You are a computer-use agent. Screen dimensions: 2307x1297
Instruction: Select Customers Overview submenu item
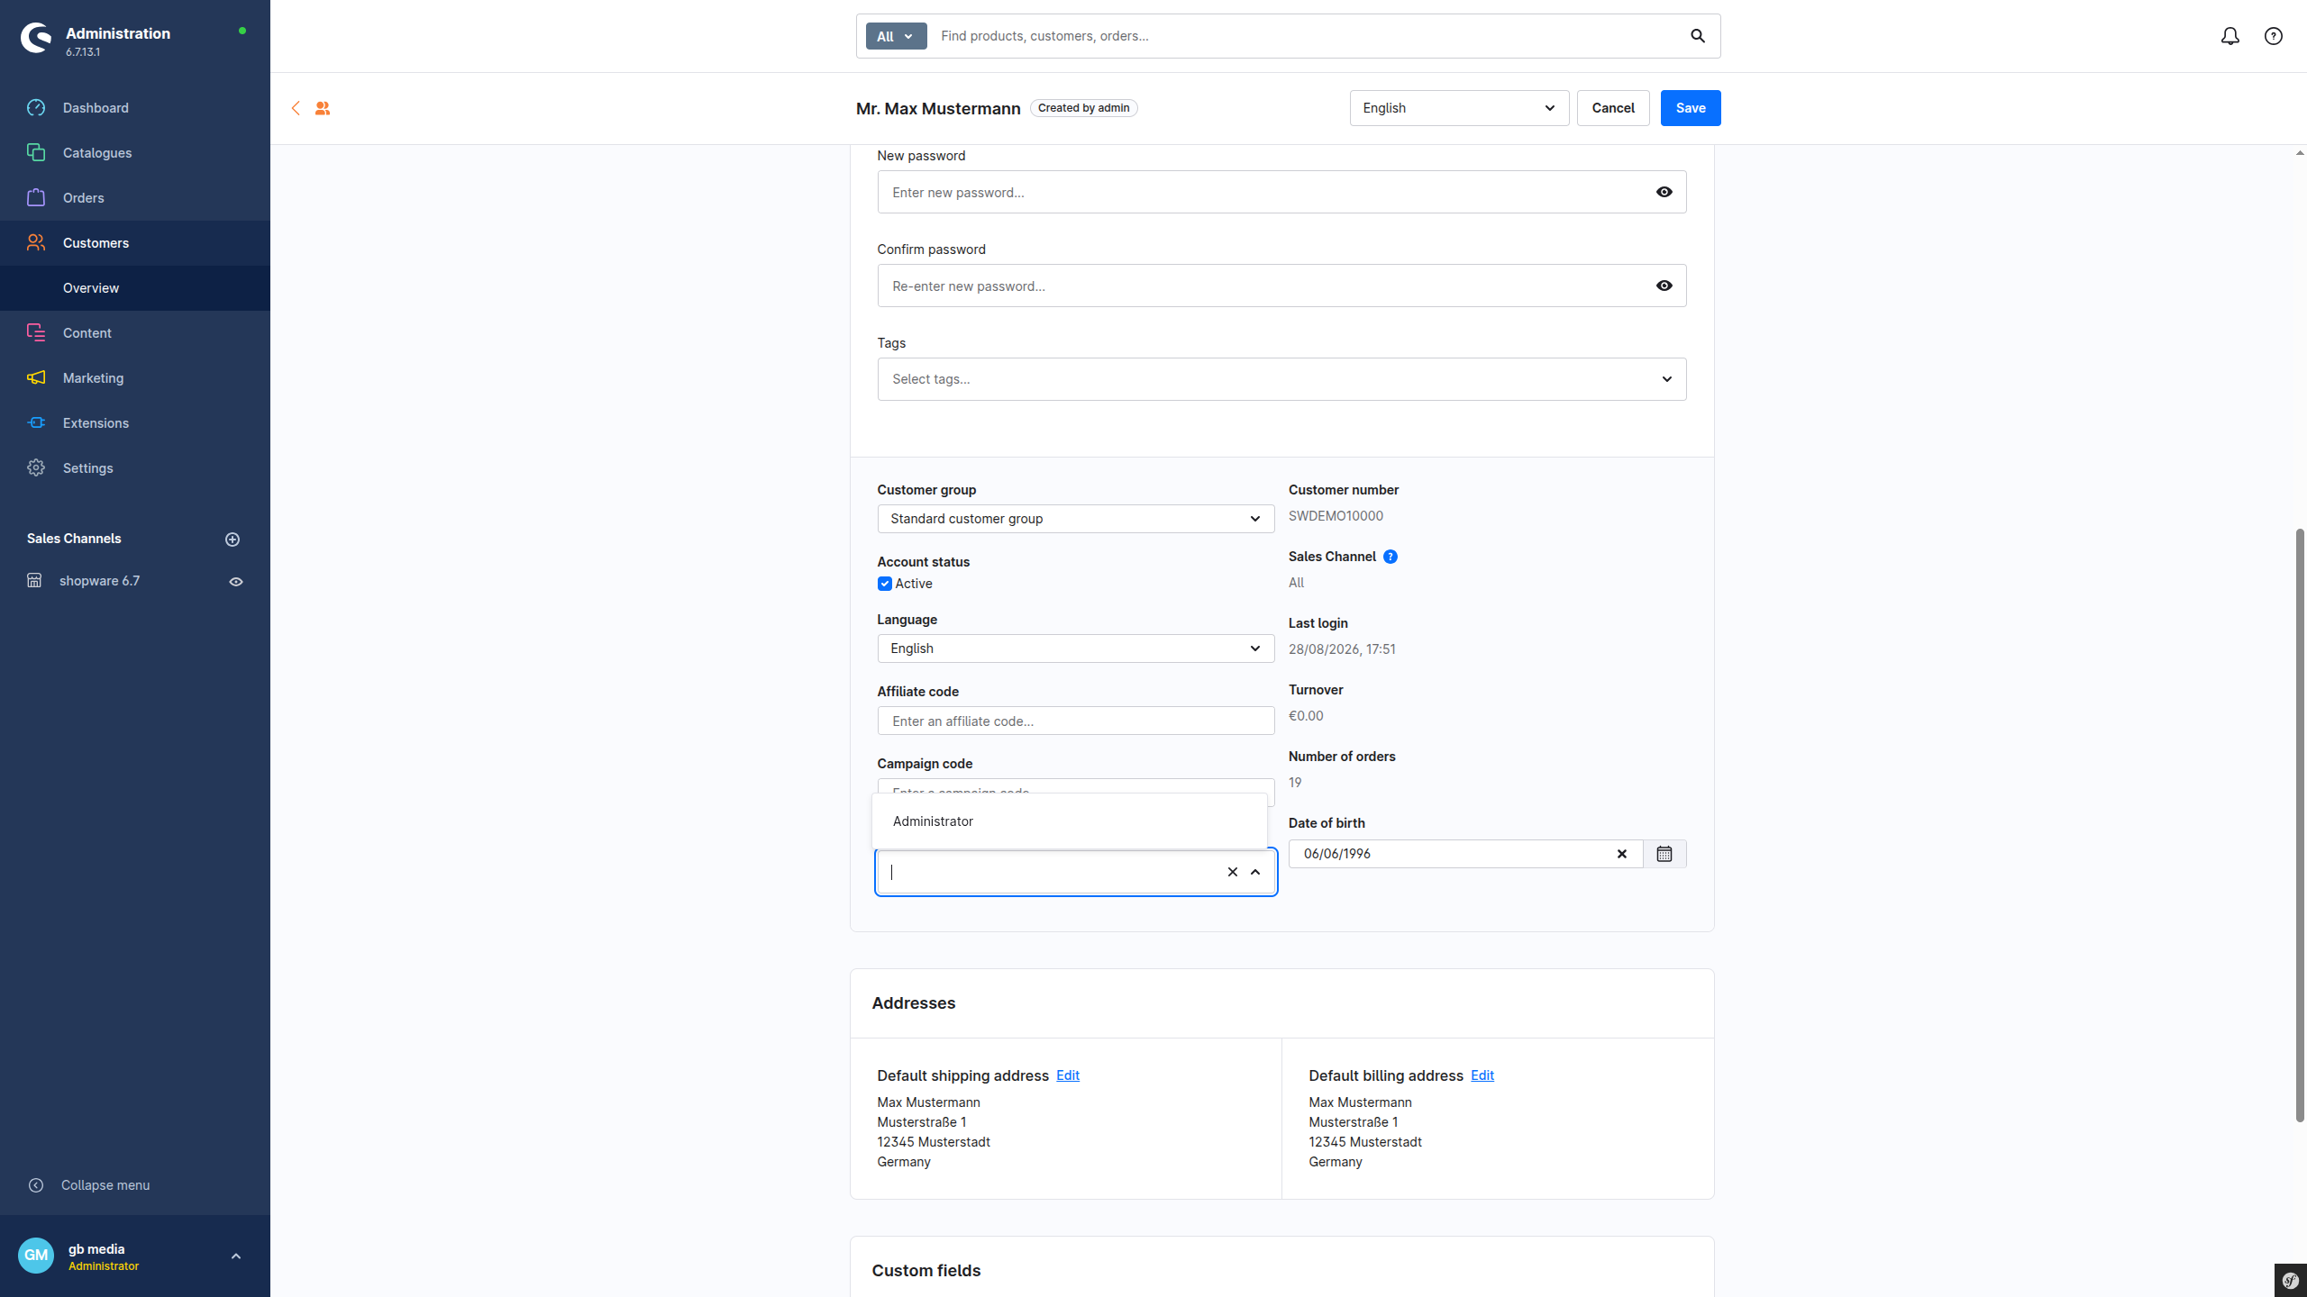point(135,288)
